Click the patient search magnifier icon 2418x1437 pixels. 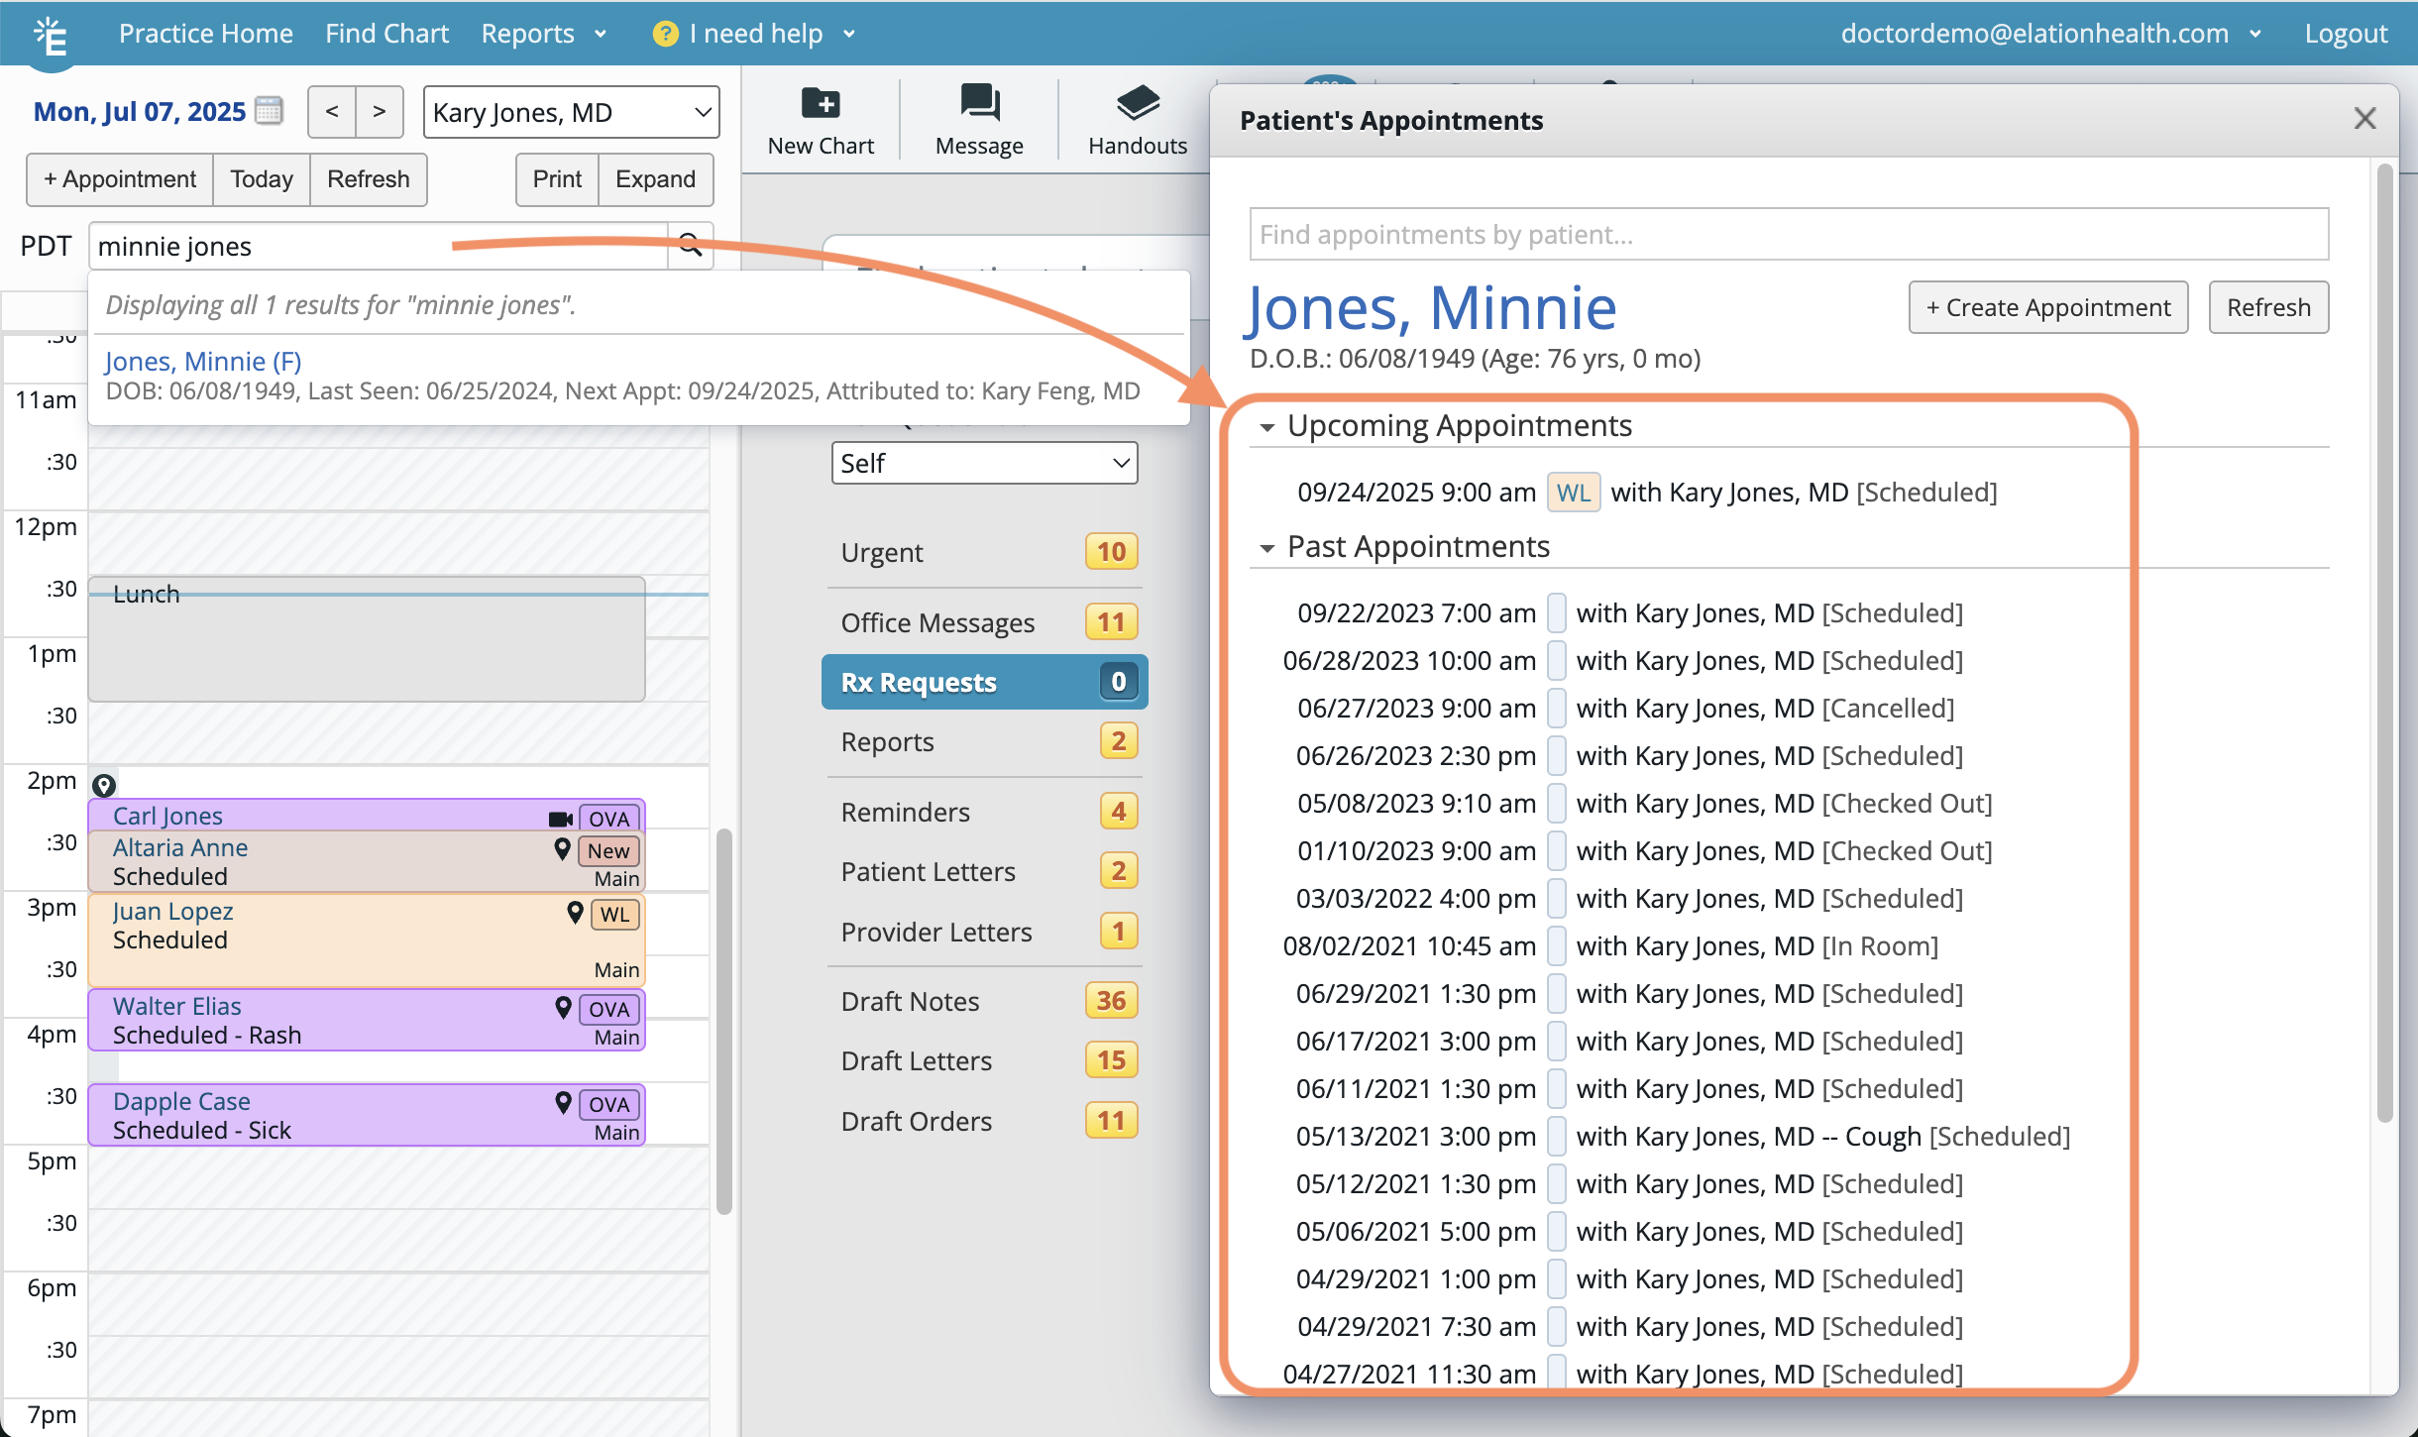click(x=690, y=245)
